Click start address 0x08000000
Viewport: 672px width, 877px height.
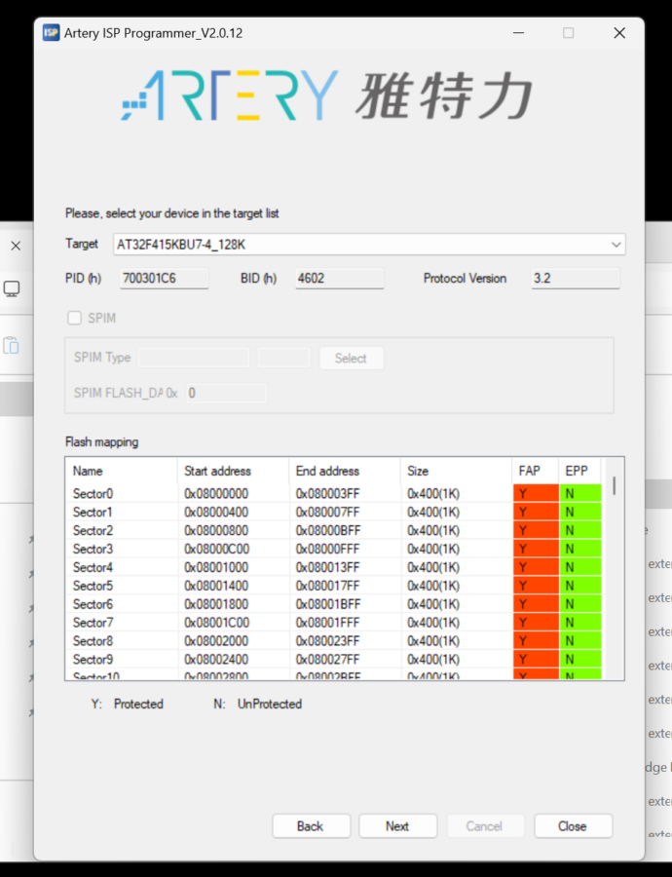tap(216, 494)
